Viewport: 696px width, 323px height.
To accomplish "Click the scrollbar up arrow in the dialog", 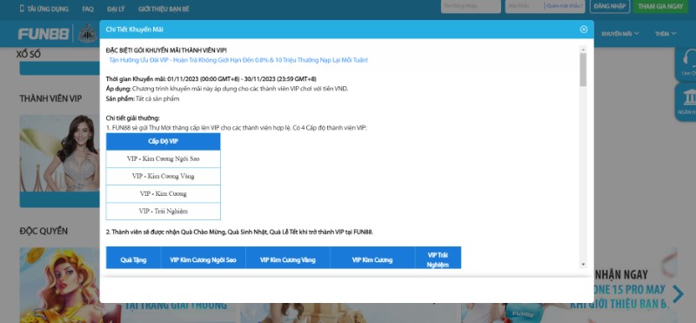I will (x=583, y=50).
